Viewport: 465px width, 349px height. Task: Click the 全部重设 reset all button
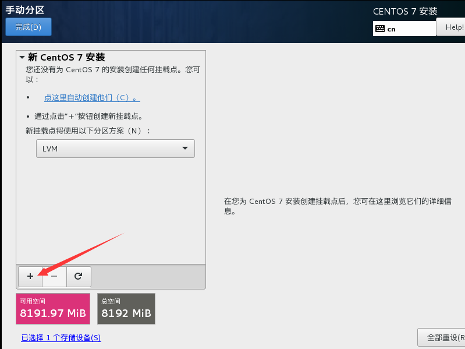[442, 337]
